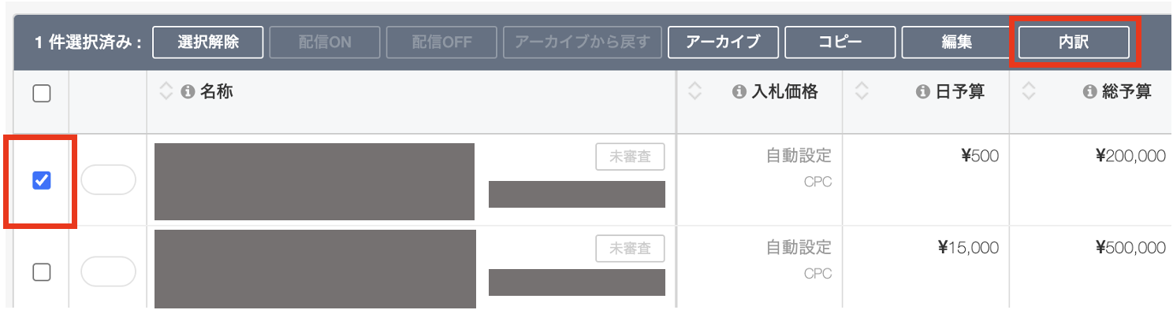
Task: Check the second row checkbox
Action: [x=41, y=272]
